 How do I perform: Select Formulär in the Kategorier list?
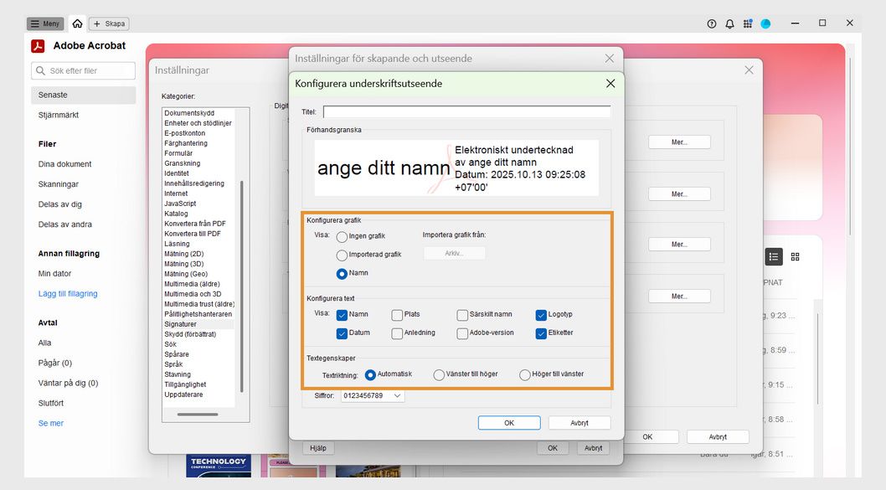tap(178, 152)
